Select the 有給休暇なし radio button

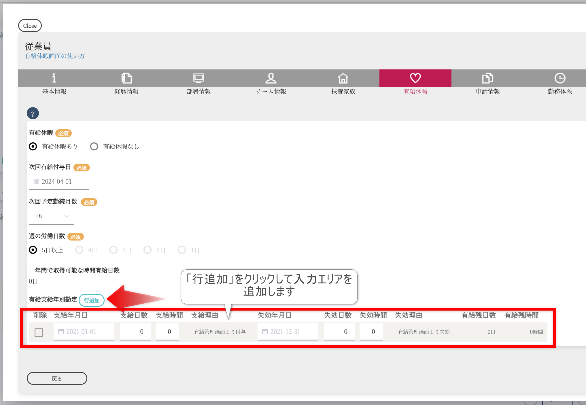(x=94, y=146)
